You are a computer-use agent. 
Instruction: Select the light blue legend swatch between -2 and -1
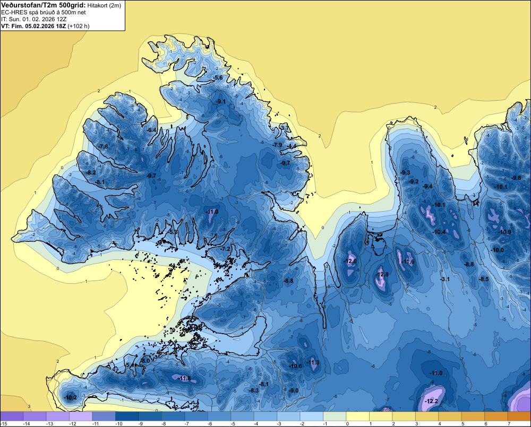tap(312, 416)
